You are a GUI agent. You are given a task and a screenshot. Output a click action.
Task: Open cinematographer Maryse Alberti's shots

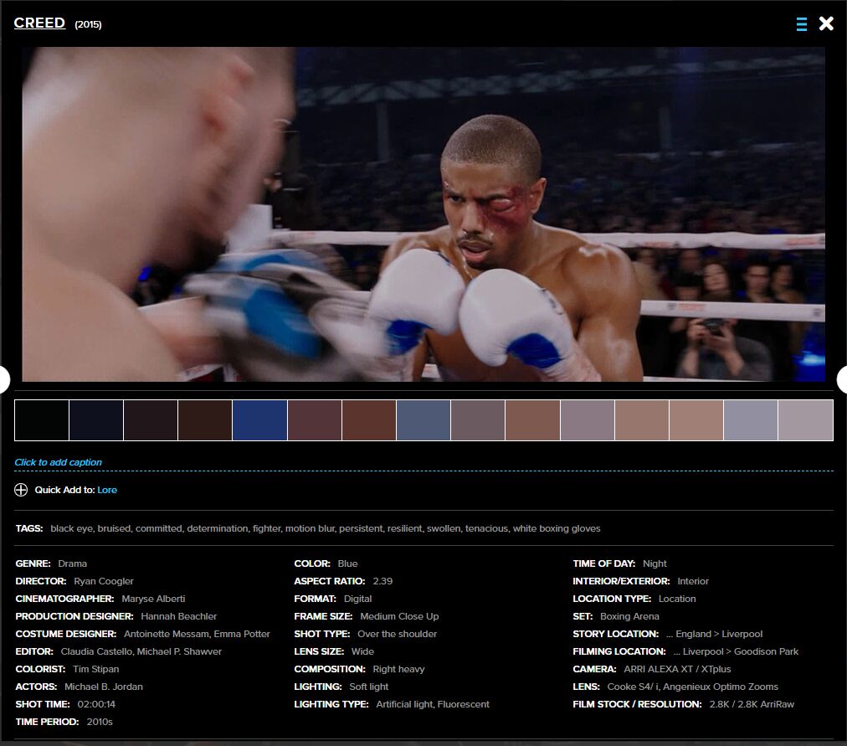coord(153,599)
